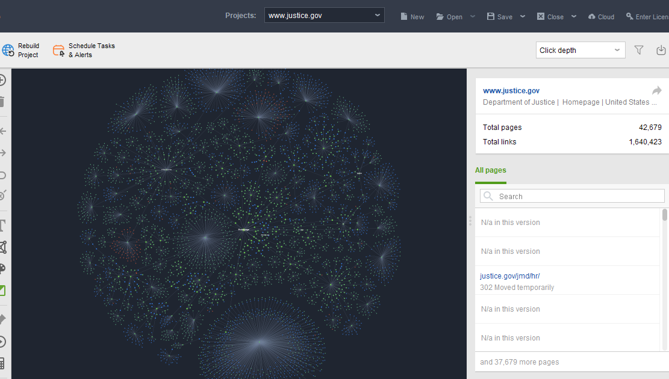This screenshot has height=379, width=669.
Task: Save the current project
Action: pyautogui.click(x=500, y=17)
